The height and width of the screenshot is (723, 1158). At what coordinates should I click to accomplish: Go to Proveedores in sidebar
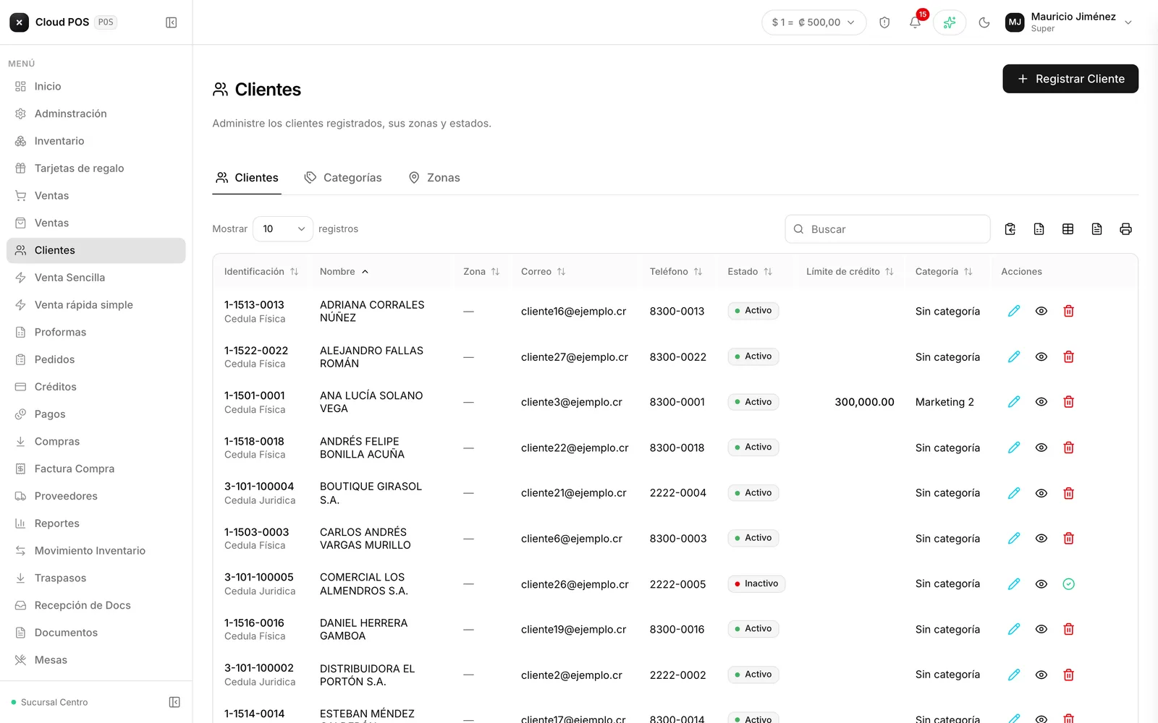(x=96, y=496)
